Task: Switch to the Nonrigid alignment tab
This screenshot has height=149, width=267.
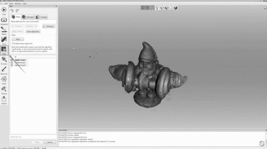Action: pos(28,17)
